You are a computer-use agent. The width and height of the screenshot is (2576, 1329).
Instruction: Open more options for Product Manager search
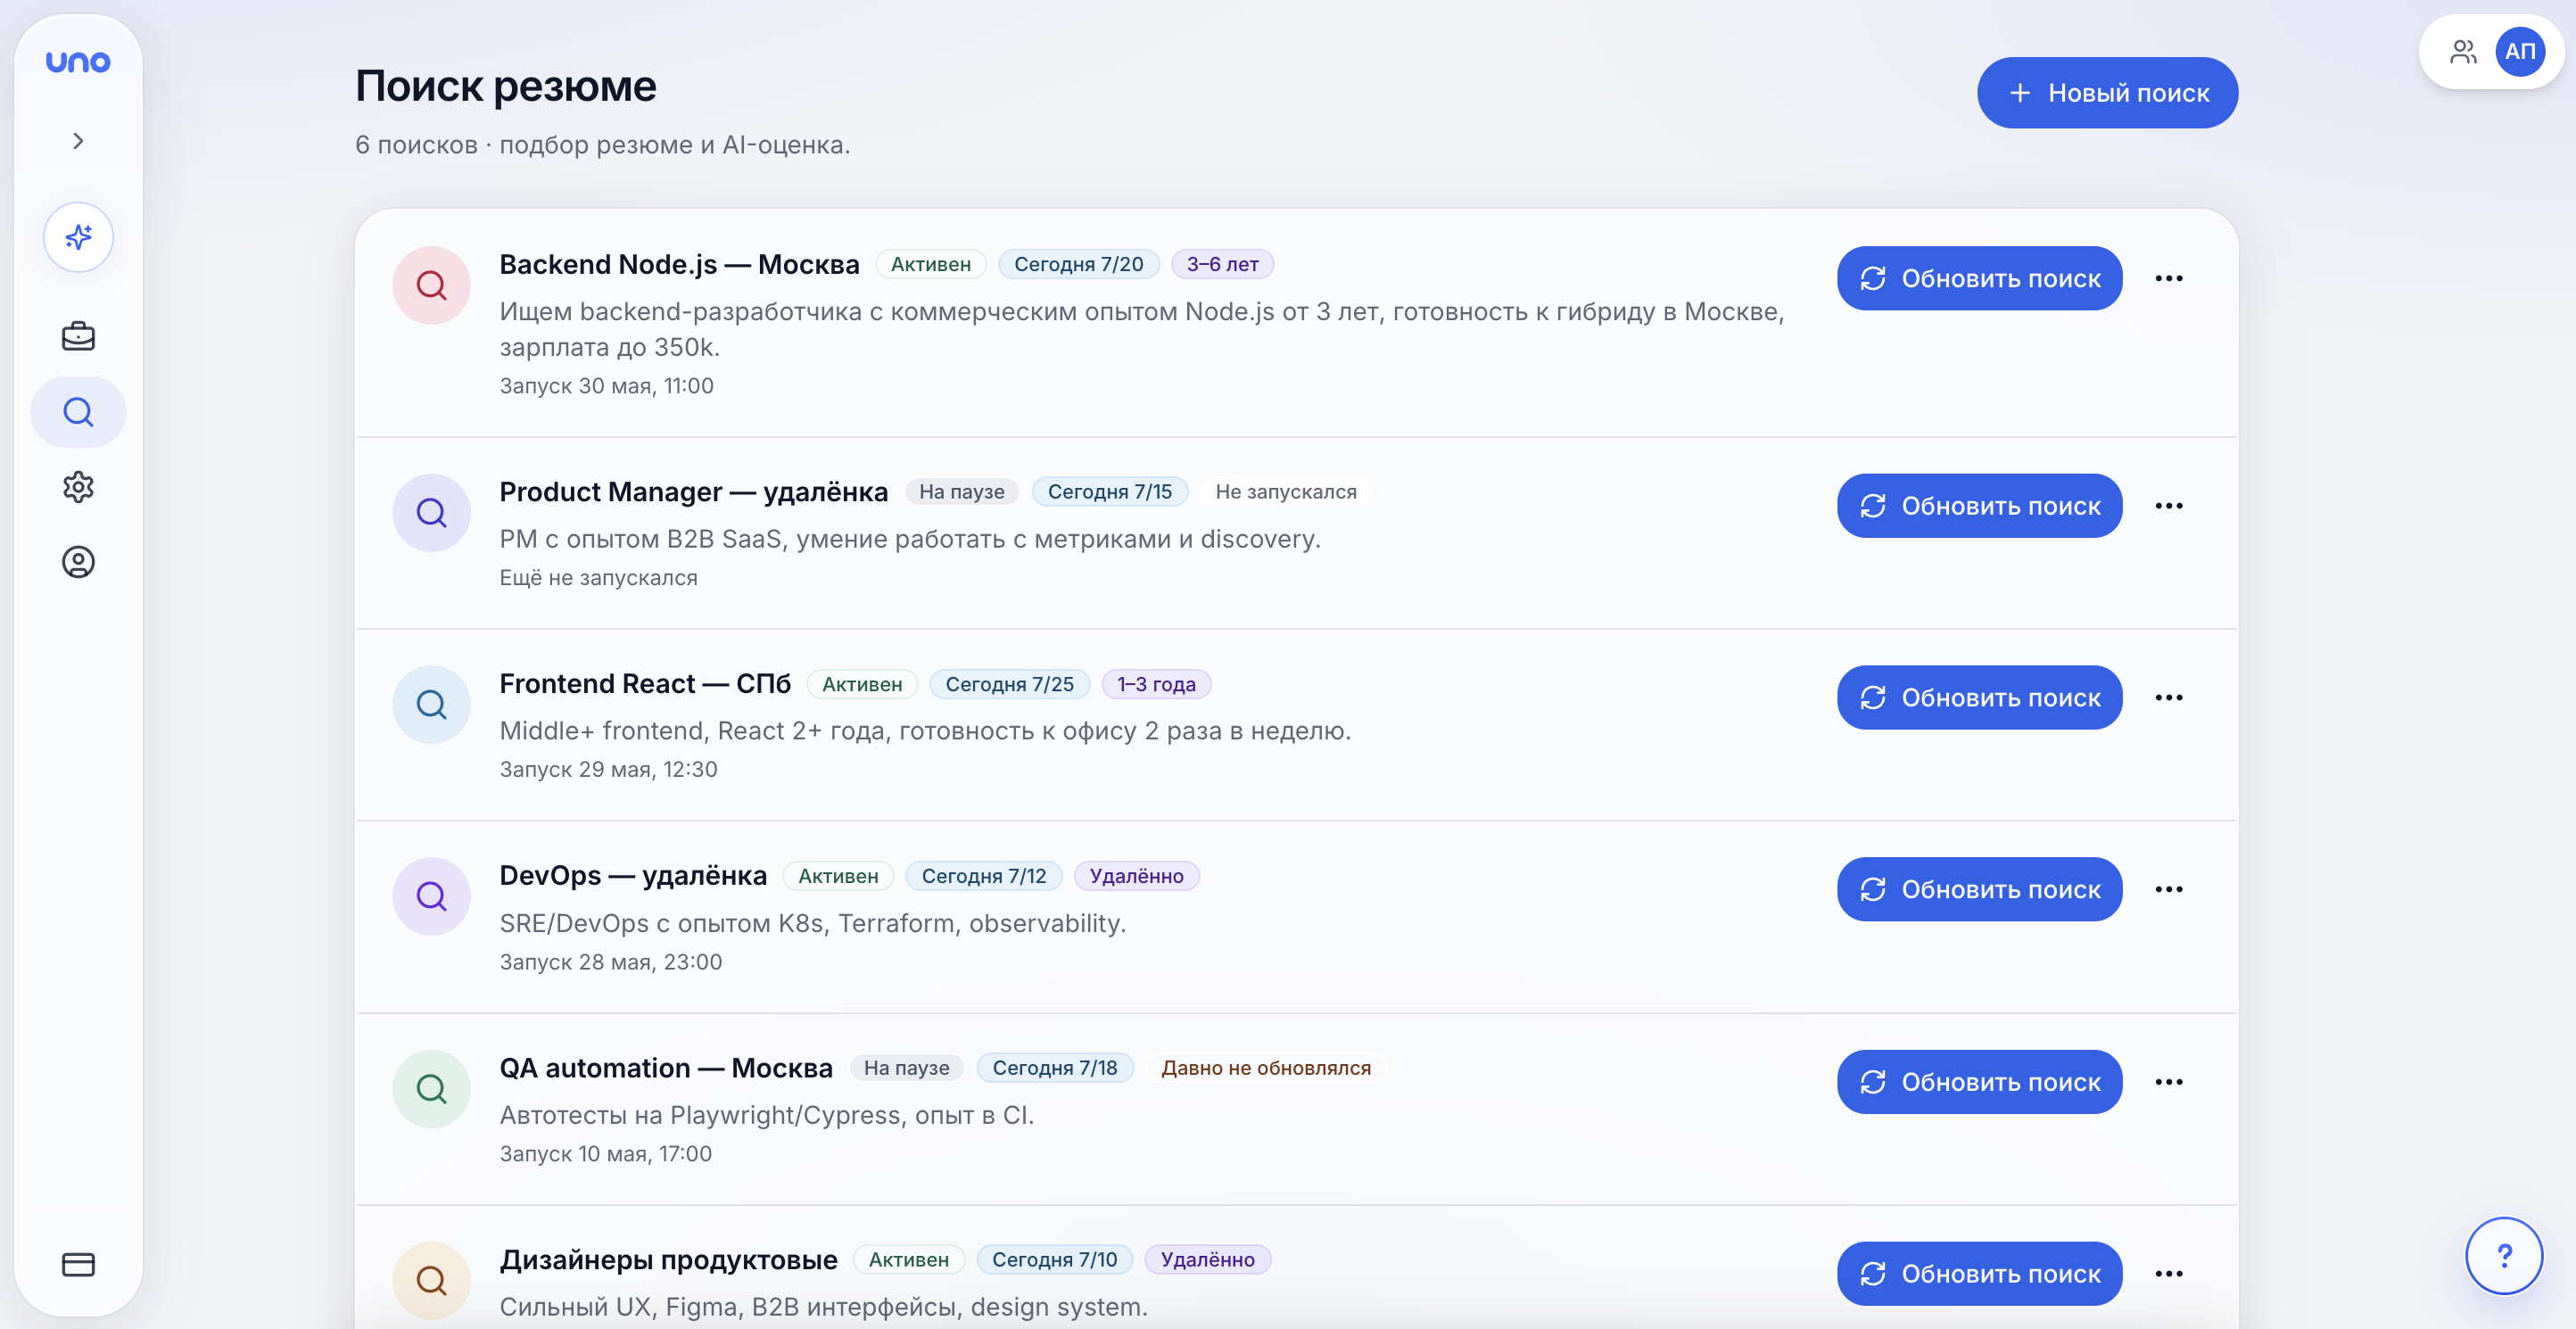click(x=2168, y=506)
